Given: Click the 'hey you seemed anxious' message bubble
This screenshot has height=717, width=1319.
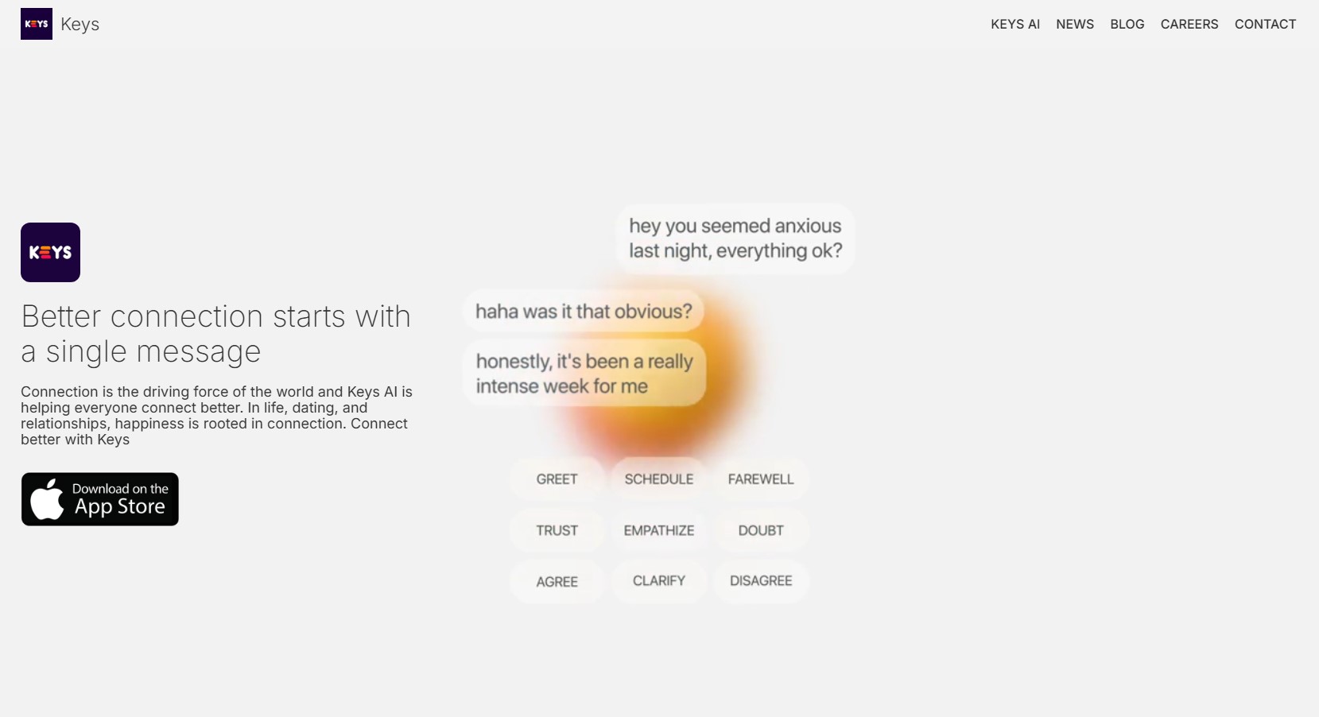Looking at the screenshot, I should pos(735,238).
